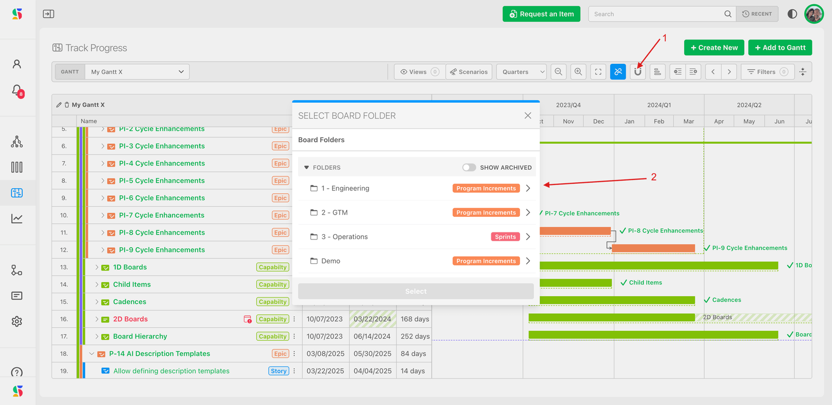The width and height of the screenshot is (832, 405).
Task: Click the zoom in magnifier icon
Action: coord(578,71)
